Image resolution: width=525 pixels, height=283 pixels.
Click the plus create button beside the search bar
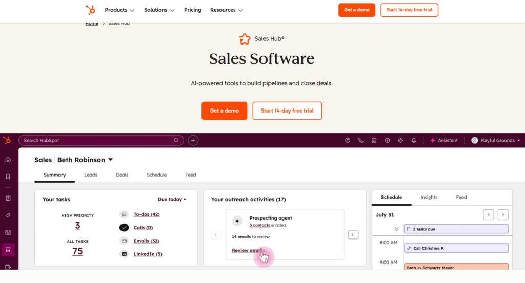coord(193,140)
